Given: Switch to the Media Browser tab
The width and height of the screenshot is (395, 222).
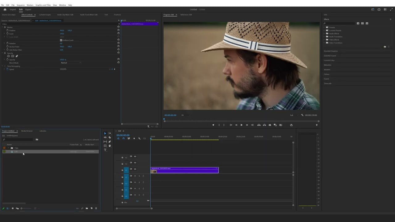Looking at the screenshot, I should [x=27, y=131].
